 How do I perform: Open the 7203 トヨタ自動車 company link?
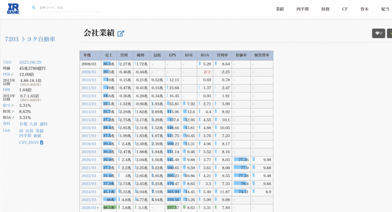(x=30, y=39)
